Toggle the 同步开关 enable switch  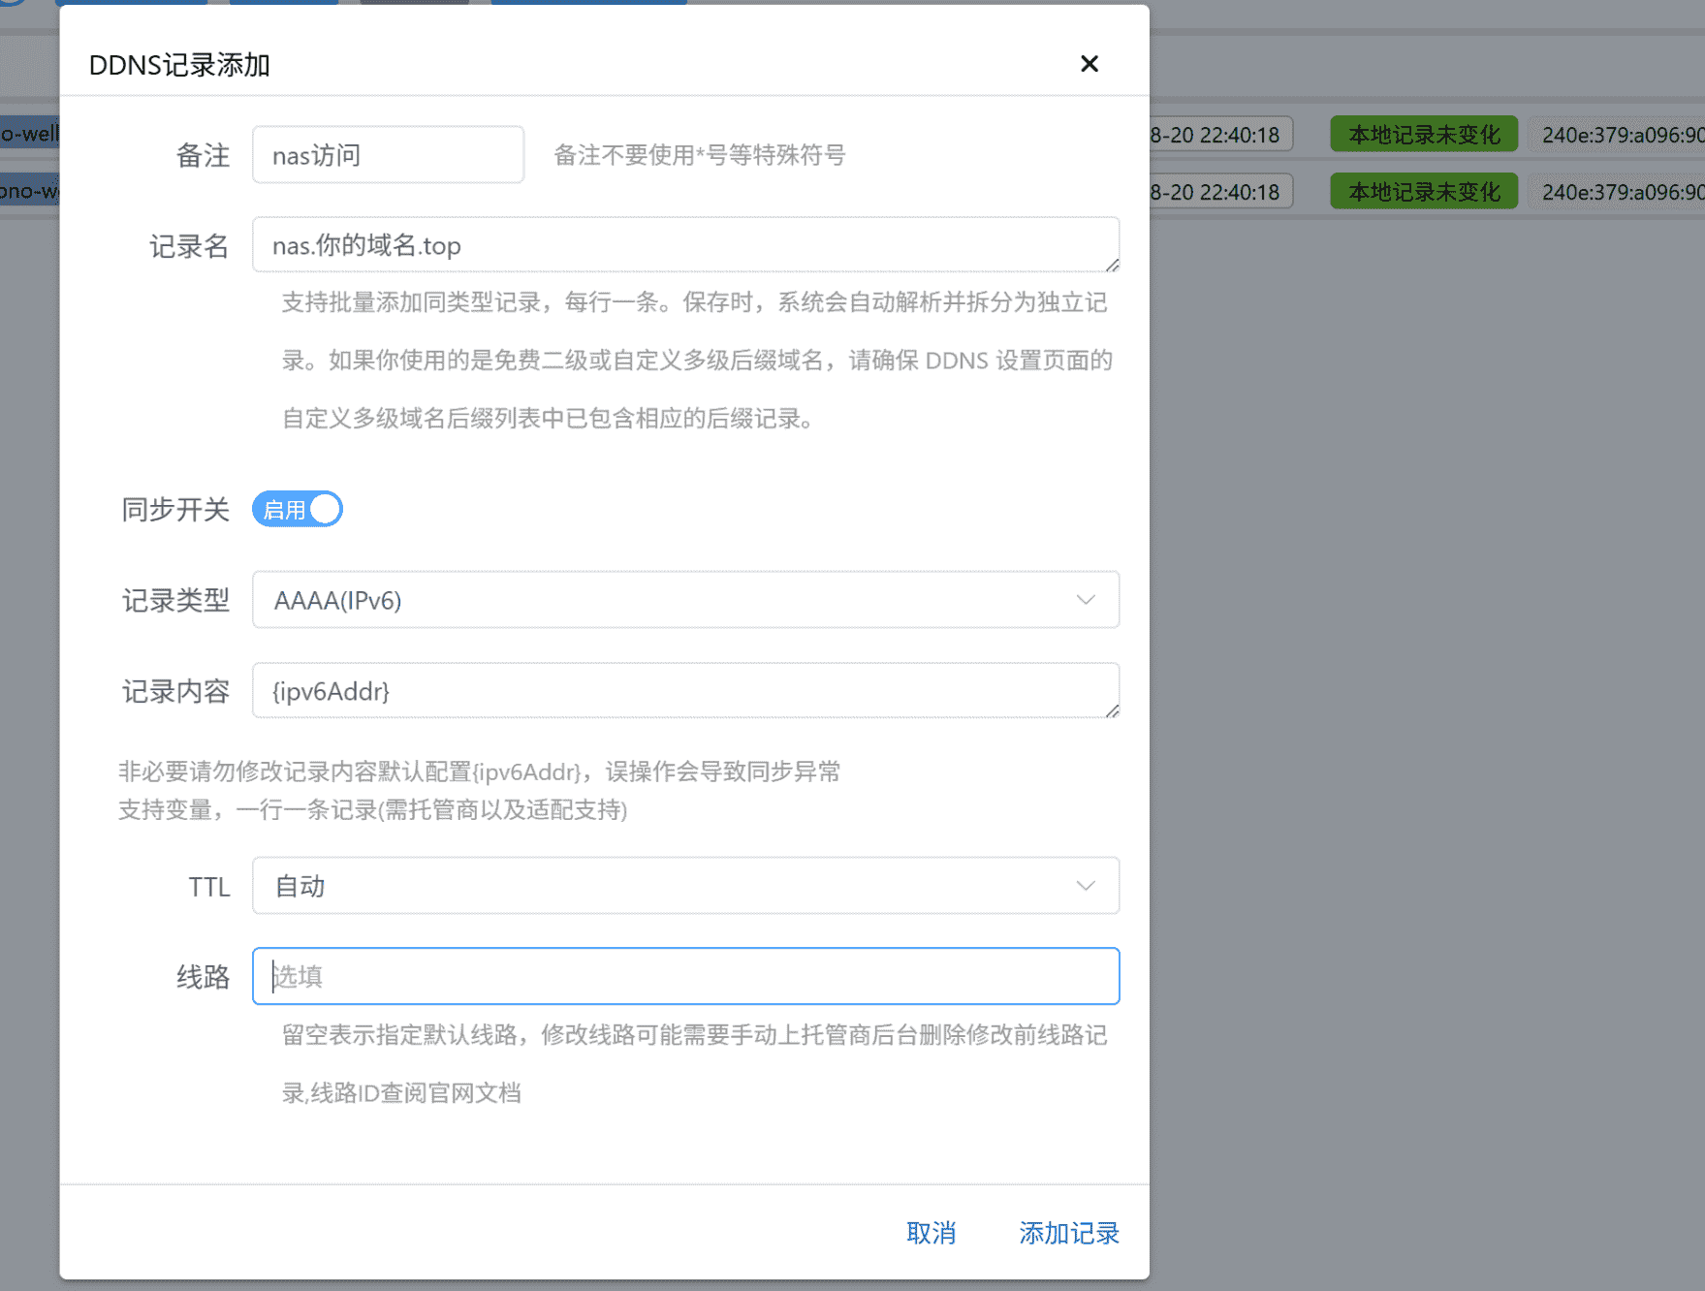pyautogui.click(x=298, y=509)
